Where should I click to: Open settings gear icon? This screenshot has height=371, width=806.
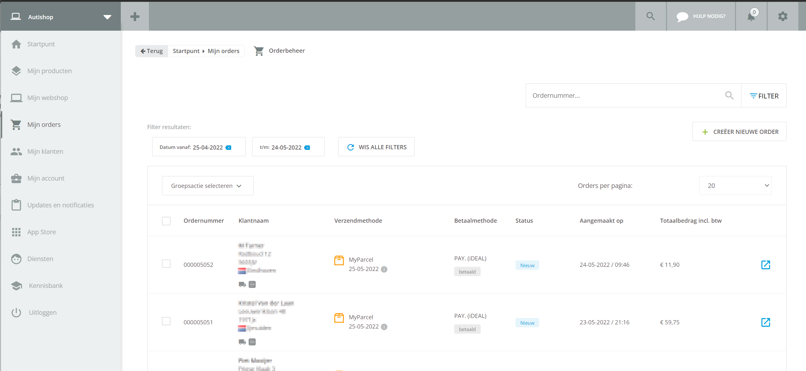782,16
